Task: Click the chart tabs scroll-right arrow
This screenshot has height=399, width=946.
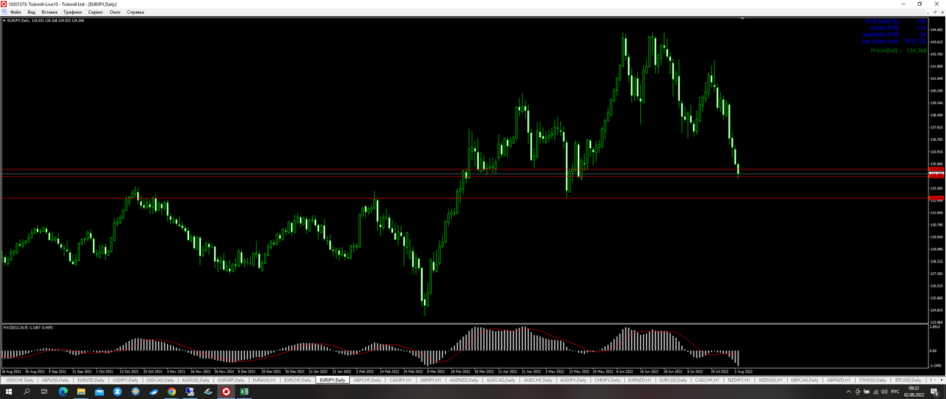Action: pyautogui.click(x=942, y=380)
